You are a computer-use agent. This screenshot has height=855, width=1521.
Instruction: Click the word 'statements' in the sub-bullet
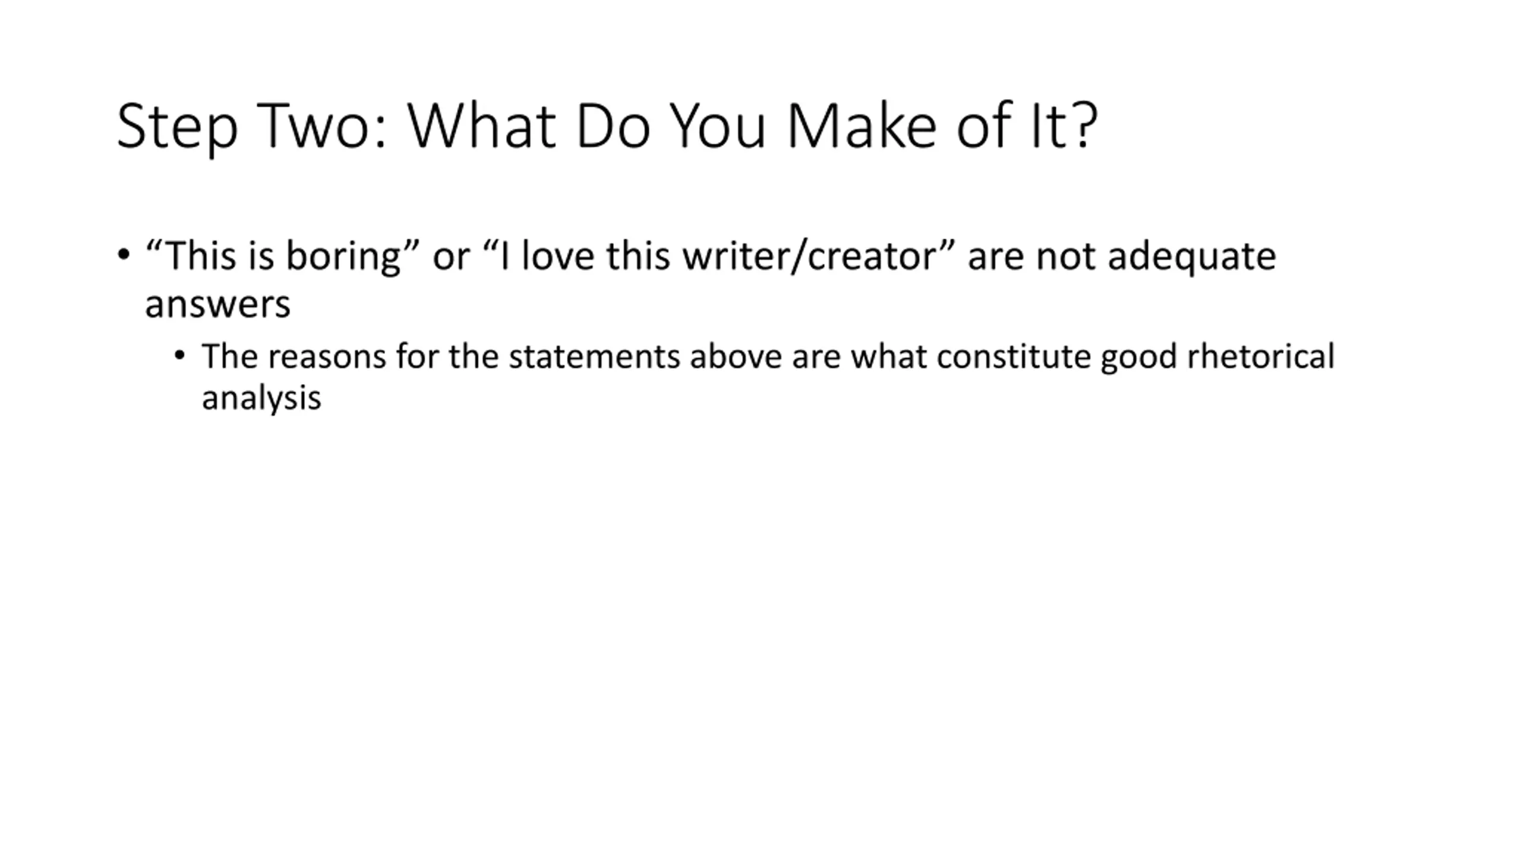(594, 357)
